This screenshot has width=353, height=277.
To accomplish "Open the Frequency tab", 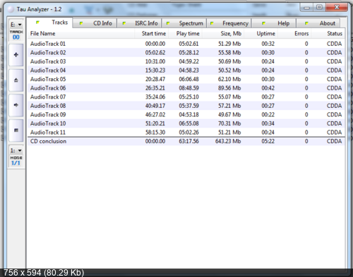I will coord(229,23).
